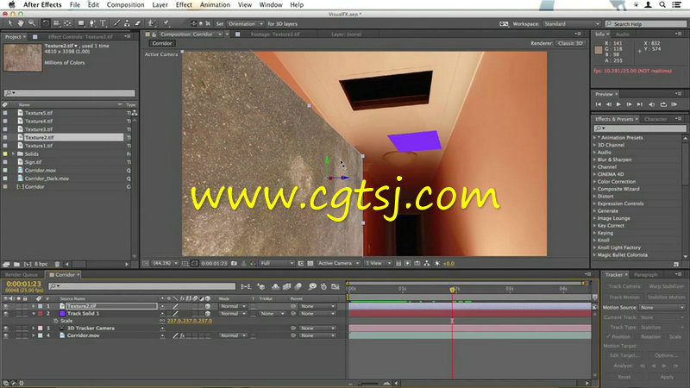The image size is (690, 388).
Task: Open the Effect menu
Action: pyautogui.click(x=184, y=5)
